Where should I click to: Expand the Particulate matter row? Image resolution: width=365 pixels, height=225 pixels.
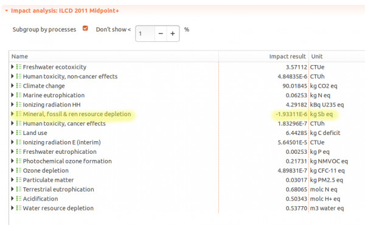(x=12, y=179)
